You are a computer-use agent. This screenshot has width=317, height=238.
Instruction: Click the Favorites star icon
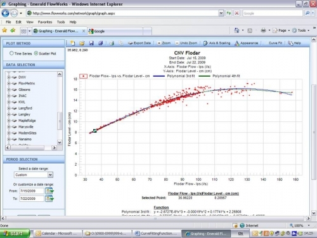point(4,30)
